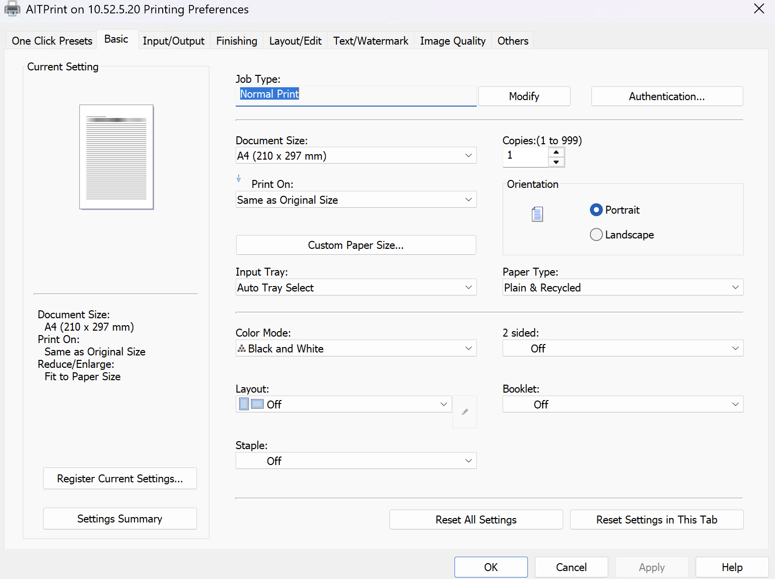This screenshot has width=775, height=579.
Task: Click the pencil edit icon beside Layout
Action: tap(465, 411)
